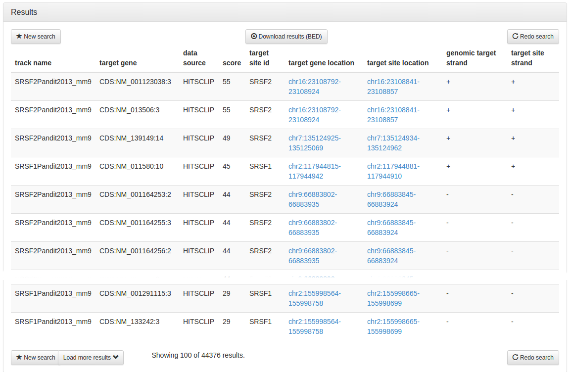Image resolution: width=571 pixels, height=372 pixels.
Task: Open the chr7:135124934-135124962 site location link
Action: click(x=393, y=143)
